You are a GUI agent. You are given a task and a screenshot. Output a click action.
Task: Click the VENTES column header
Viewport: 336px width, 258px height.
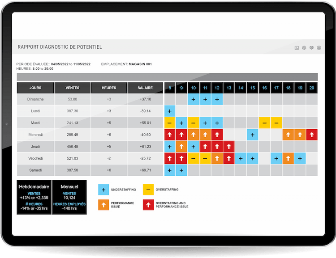click(x=73, y=88)
